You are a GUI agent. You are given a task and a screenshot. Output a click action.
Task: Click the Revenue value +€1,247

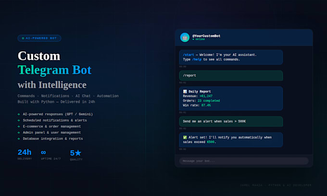206,96
